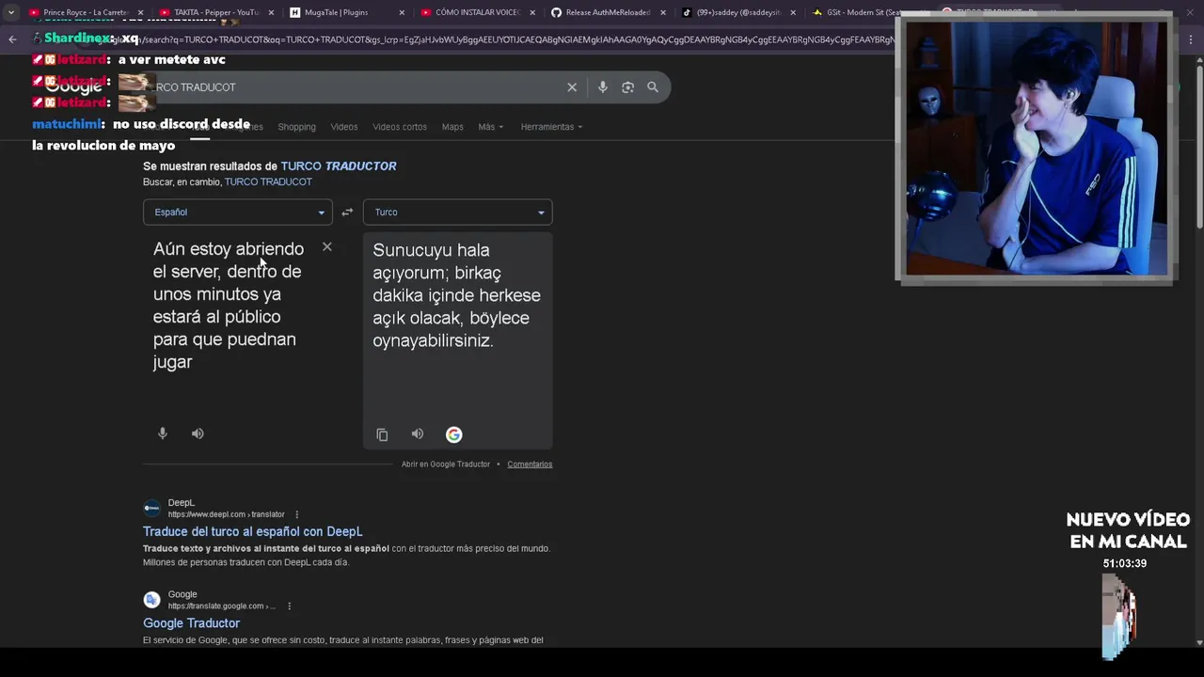This screenshot has height=677, width=1204.
Task: Start a voice search with the microphone icon
Action: [603, 87]
